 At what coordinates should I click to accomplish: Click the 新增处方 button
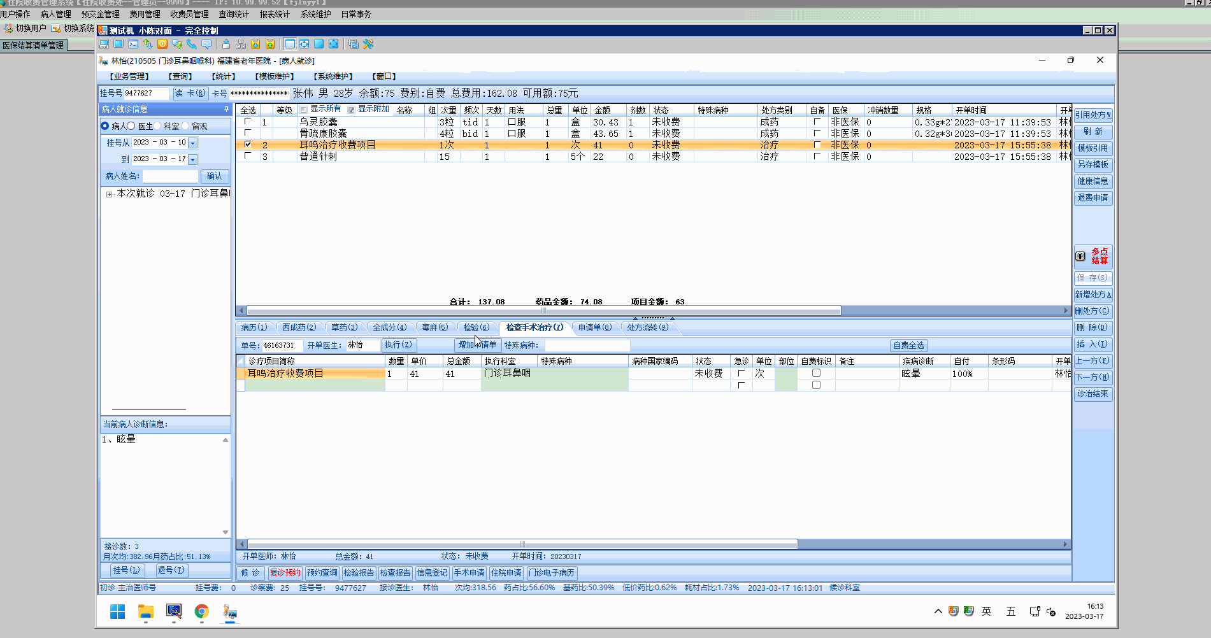1093,294
